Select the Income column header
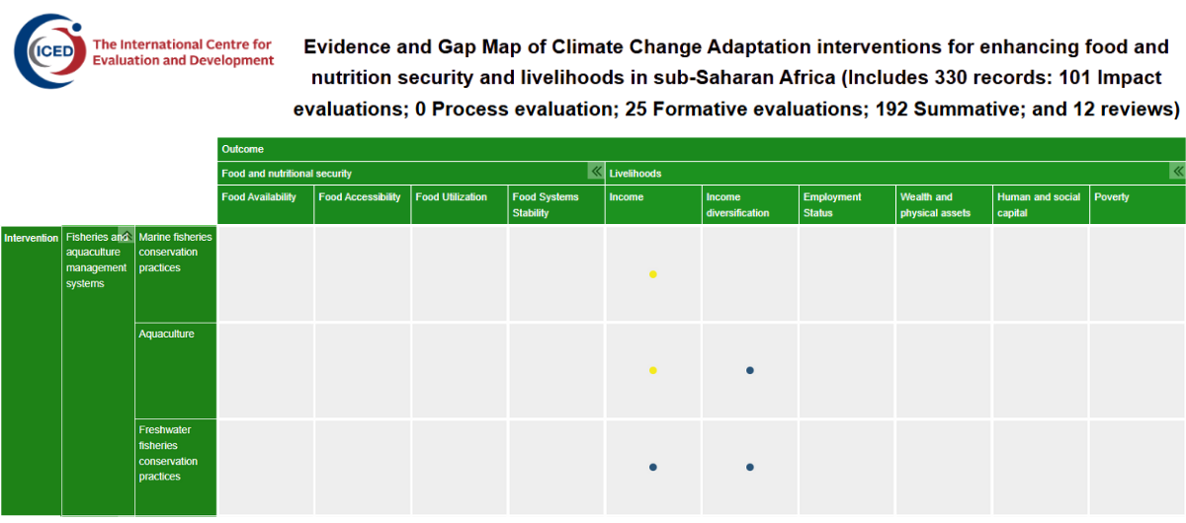This screenshot has width=1186, height=523. [x=653, y=205]
